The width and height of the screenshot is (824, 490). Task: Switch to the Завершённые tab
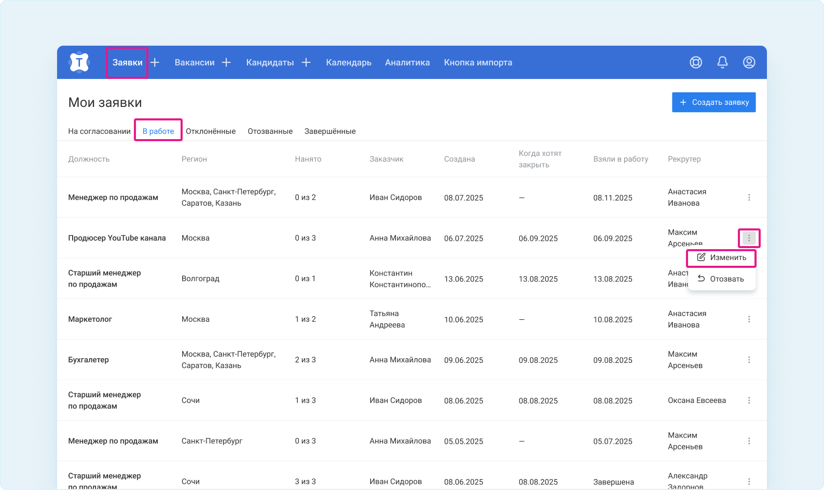pos(330,131)
